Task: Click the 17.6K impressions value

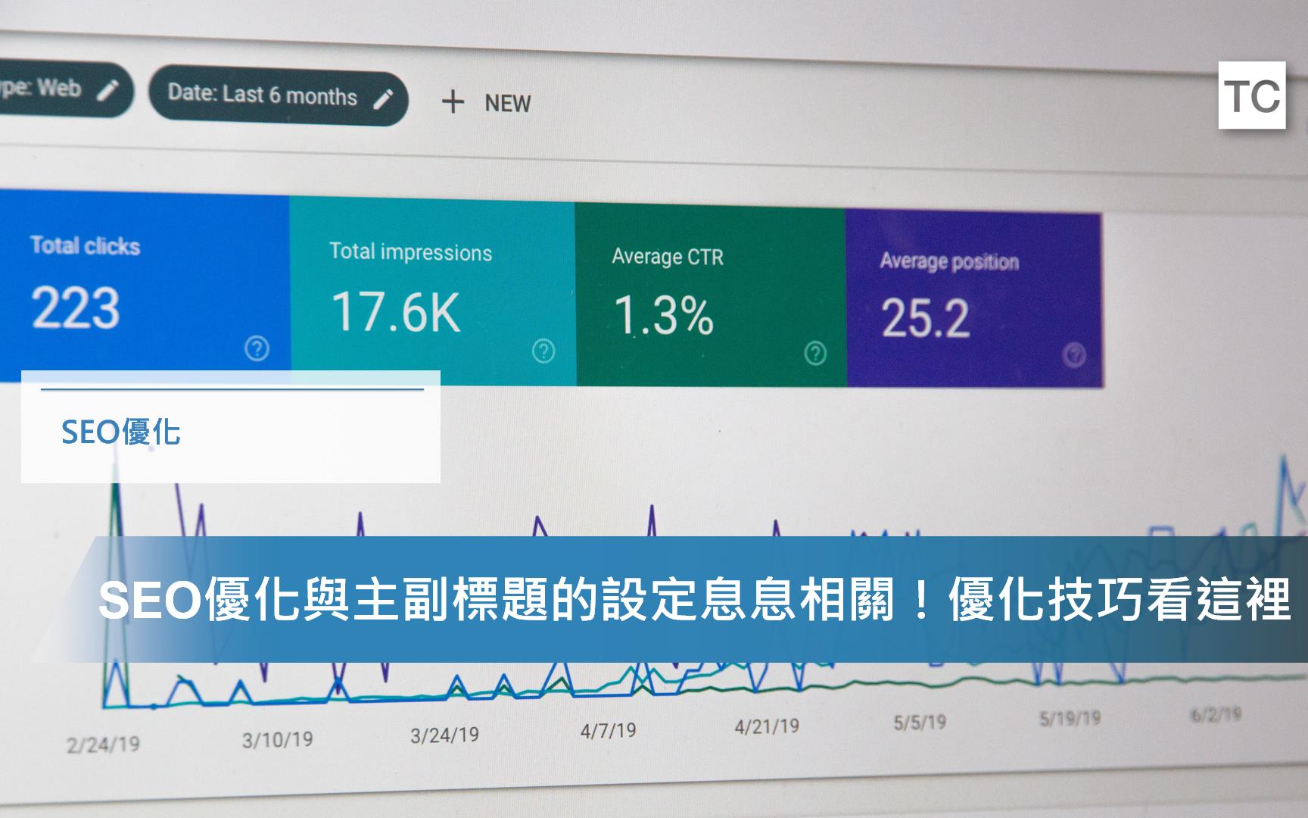Action: click(x=396, y=312)
